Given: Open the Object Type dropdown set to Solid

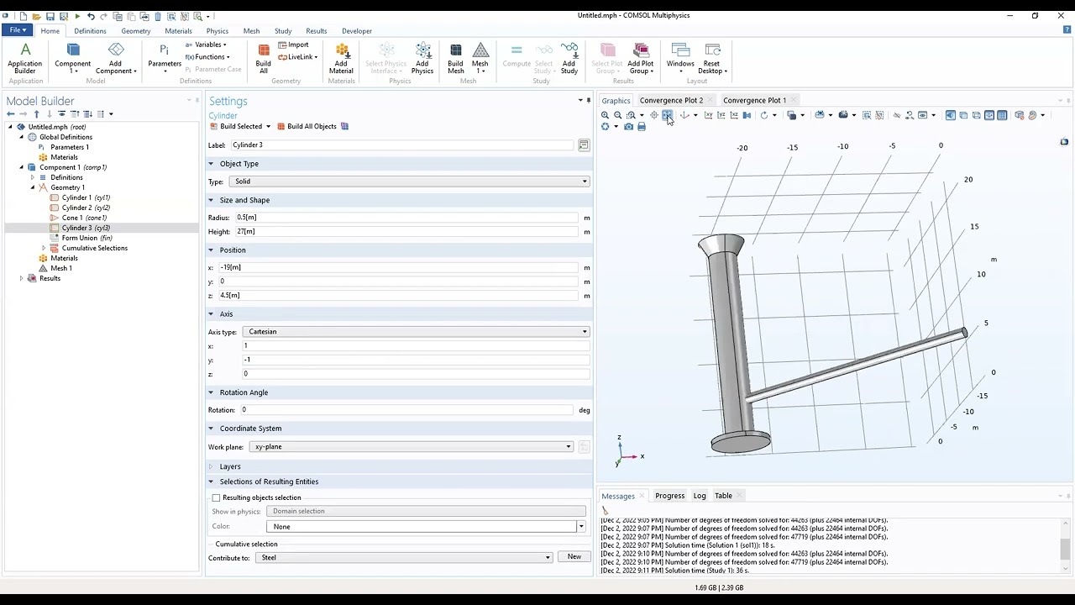Looking at the screenshot, I should [412, 181].
